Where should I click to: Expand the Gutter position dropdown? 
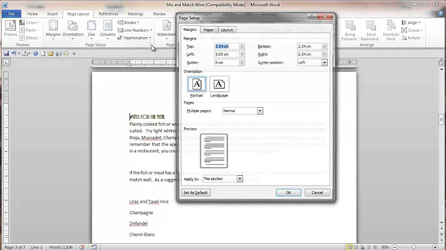coord(324,62)
